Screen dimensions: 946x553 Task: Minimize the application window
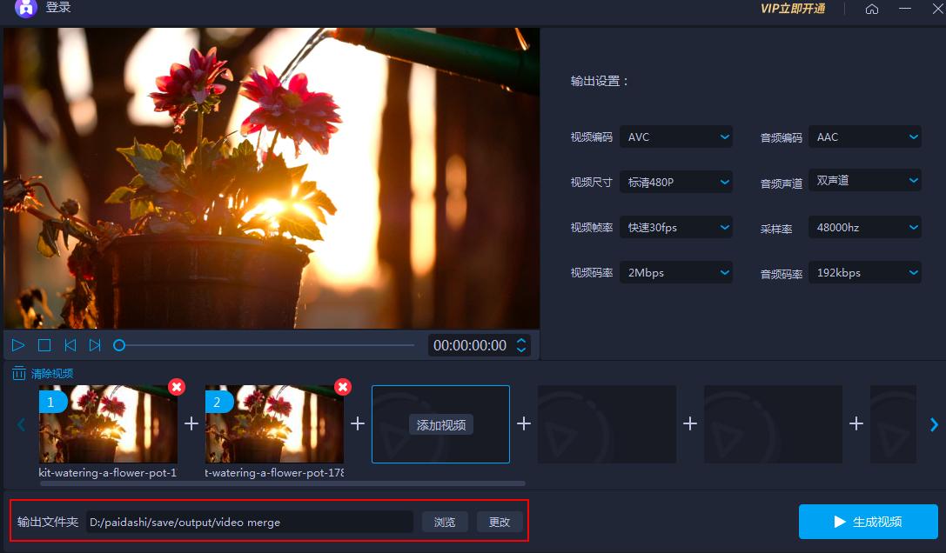tap(905, 9)
